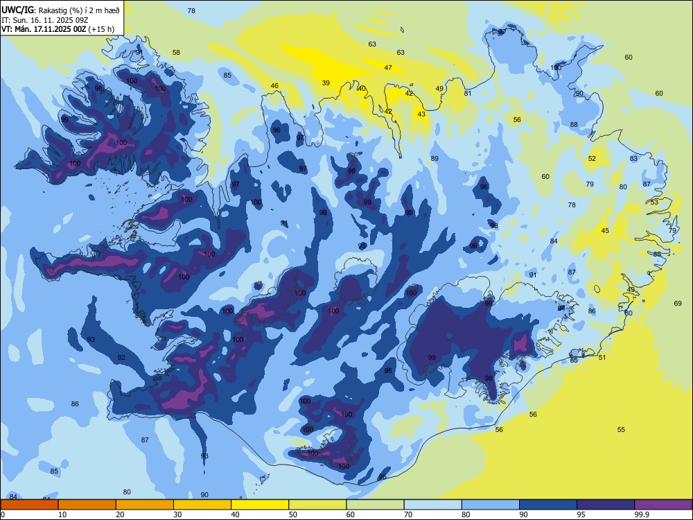Viewport: 693px width, 520px height.
Task: Click the 'IT: Sun. 16. 11. 2025 09Z' line
Action: (x=44, y=20)
